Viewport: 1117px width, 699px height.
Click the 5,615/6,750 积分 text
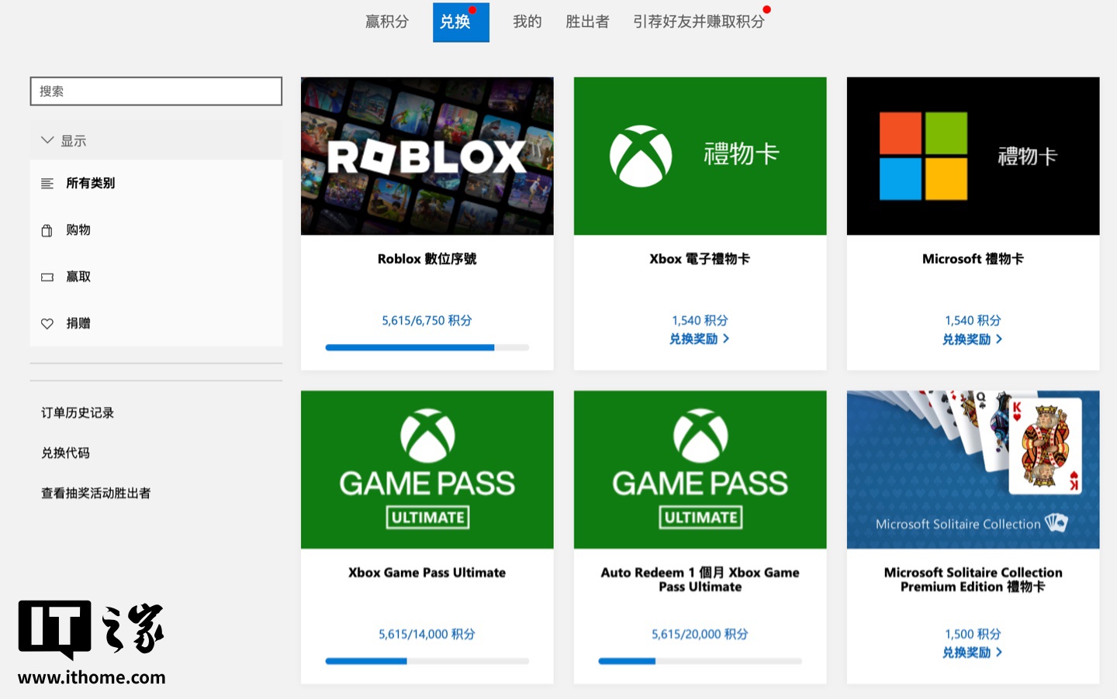point(427,321)
